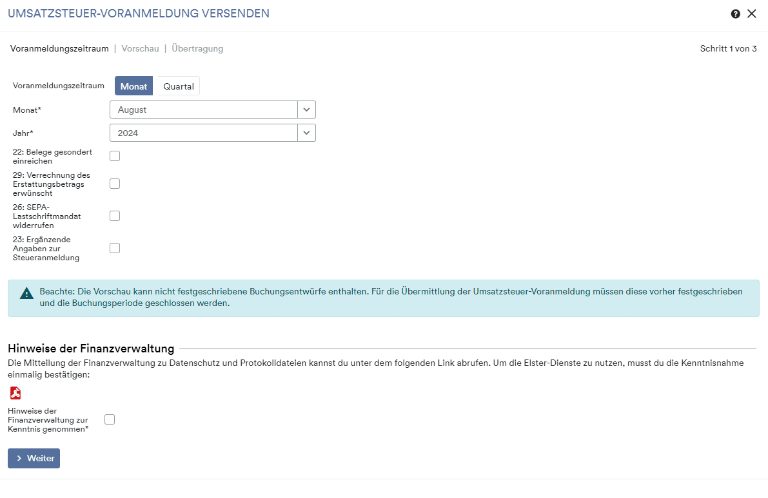
Task: Confirm 'Hinweise der Finanzverwaltung zur Kenntnis genommen'
Action: (110, 419)
